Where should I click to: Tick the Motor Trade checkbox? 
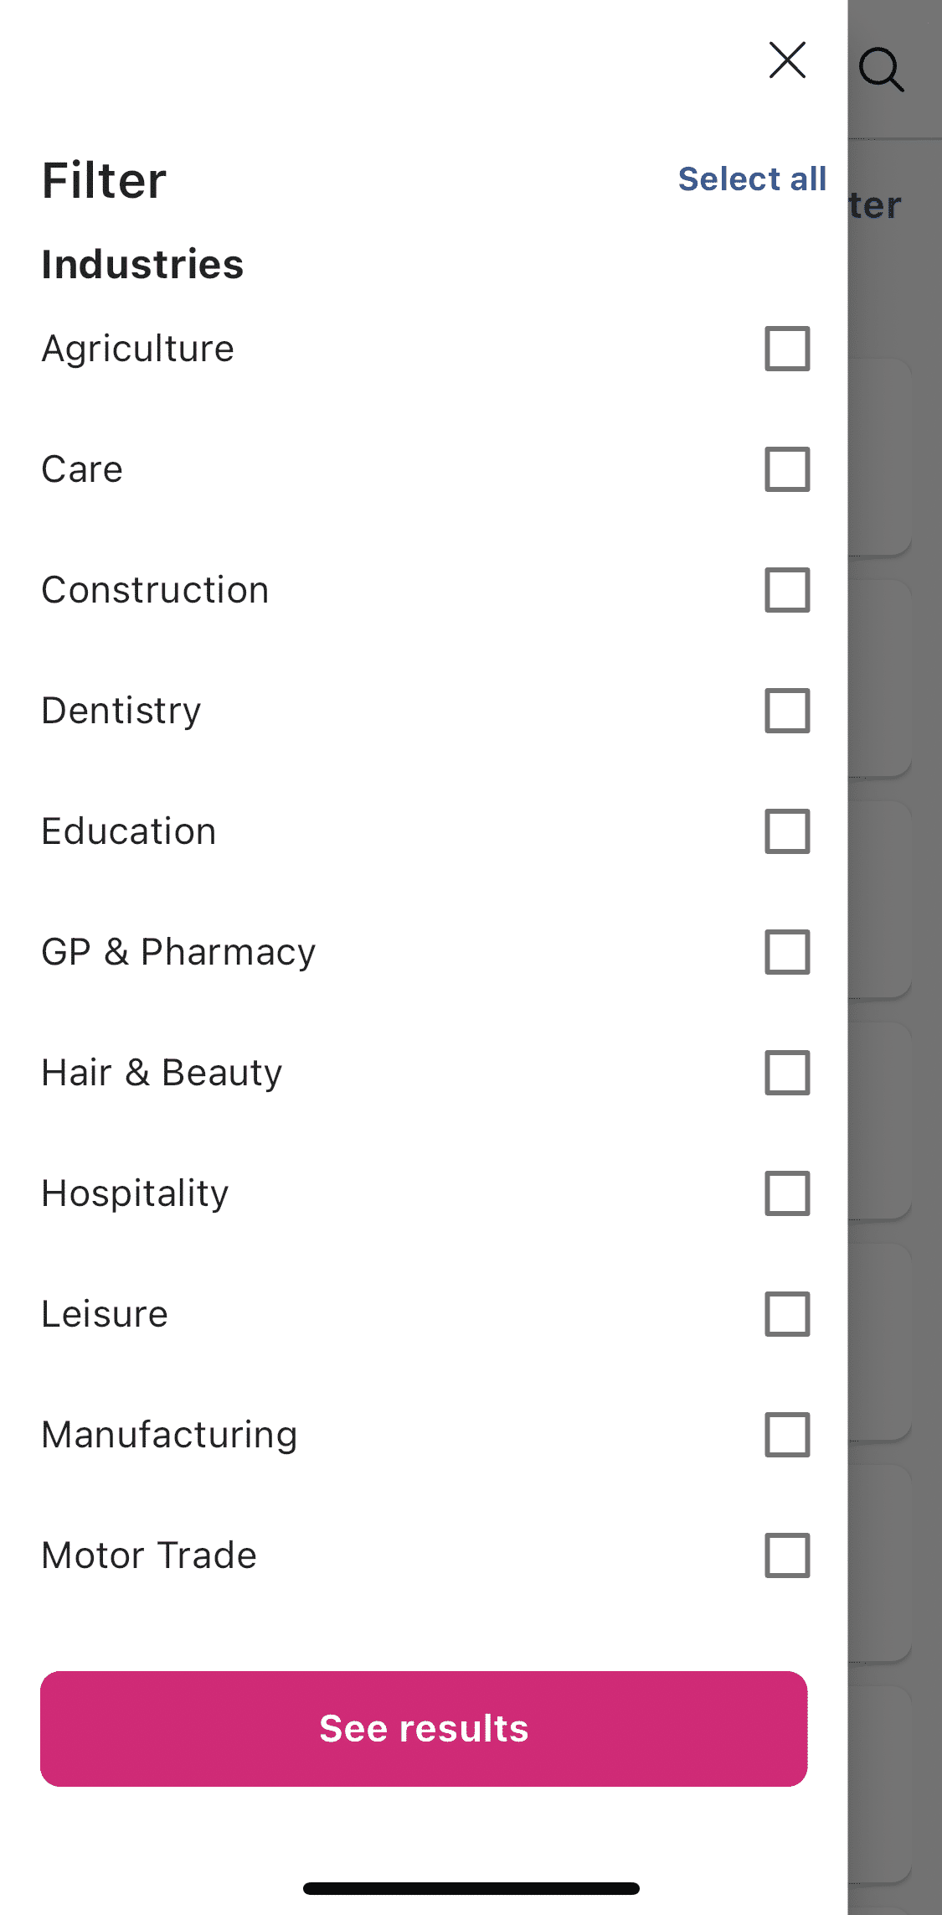click(x=787, y=1555)
